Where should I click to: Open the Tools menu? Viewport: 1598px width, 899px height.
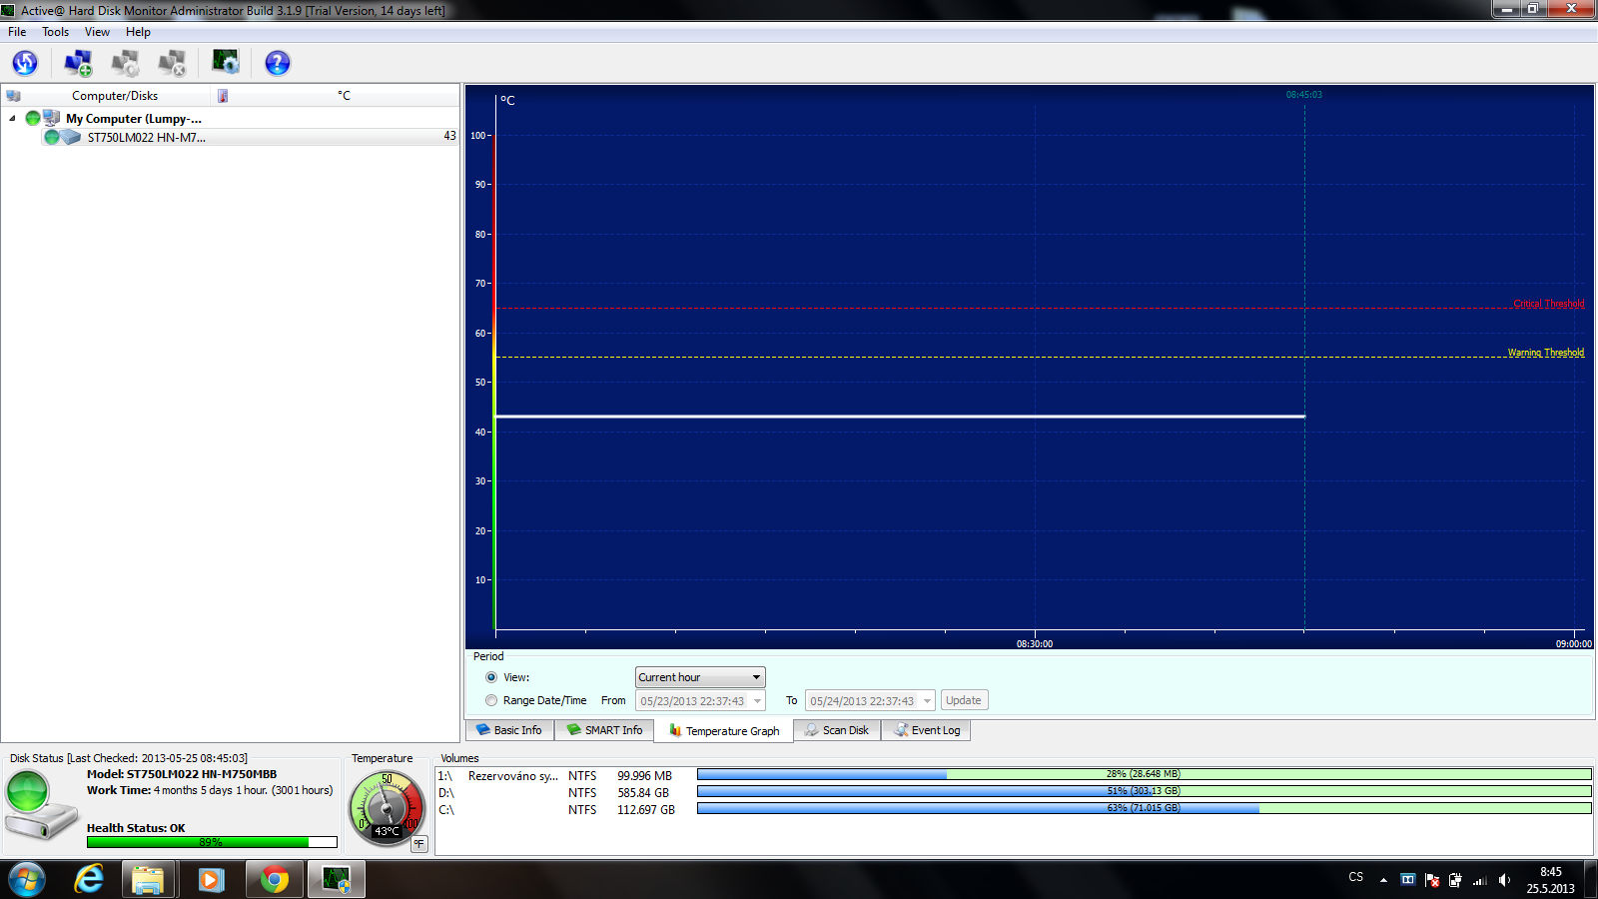55,32
